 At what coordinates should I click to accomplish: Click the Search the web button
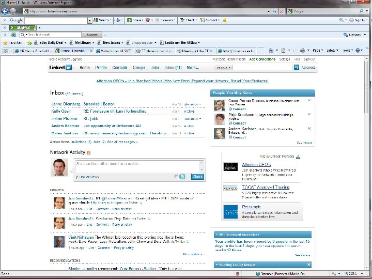[x=92, y=35]
